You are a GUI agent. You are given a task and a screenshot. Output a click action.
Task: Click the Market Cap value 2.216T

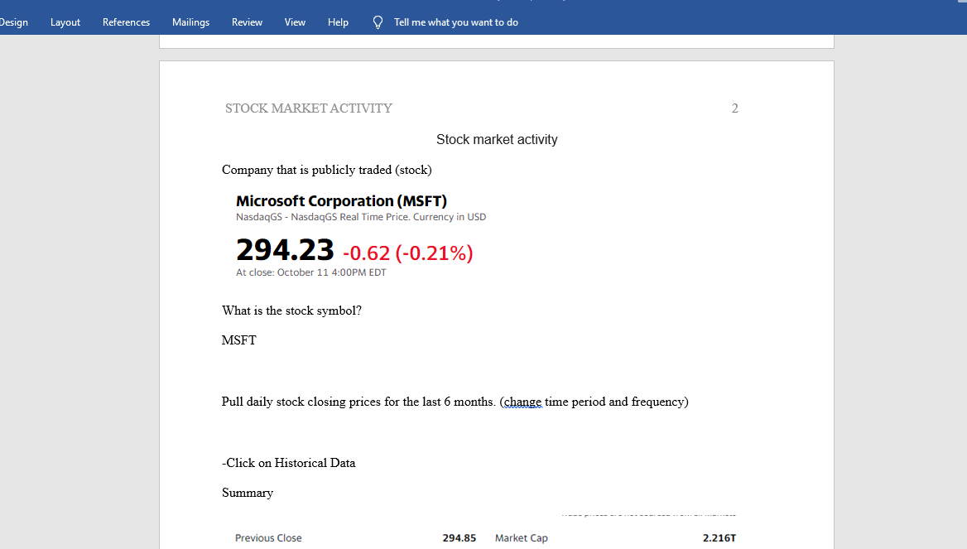tap(719, 538)
